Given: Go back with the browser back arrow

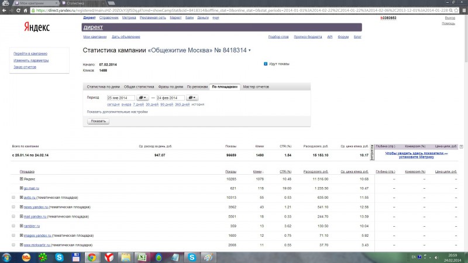Looking at the screenshot, I should pyautogui.click(x=4, y=10).
